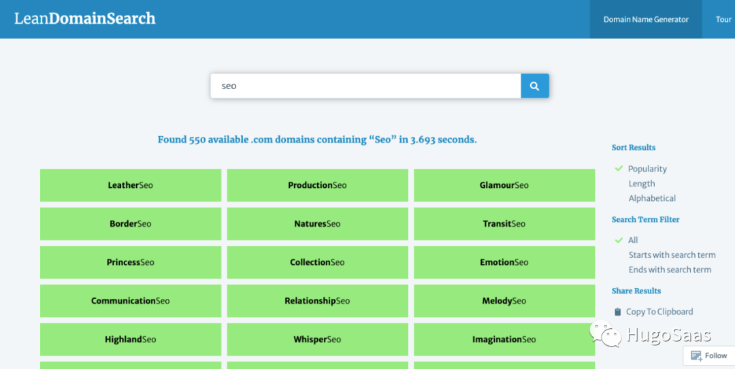This screenshot has height=369, width=735.
Task: Select the ProductionSeo domain result
Action: click(x=317, y=185)
